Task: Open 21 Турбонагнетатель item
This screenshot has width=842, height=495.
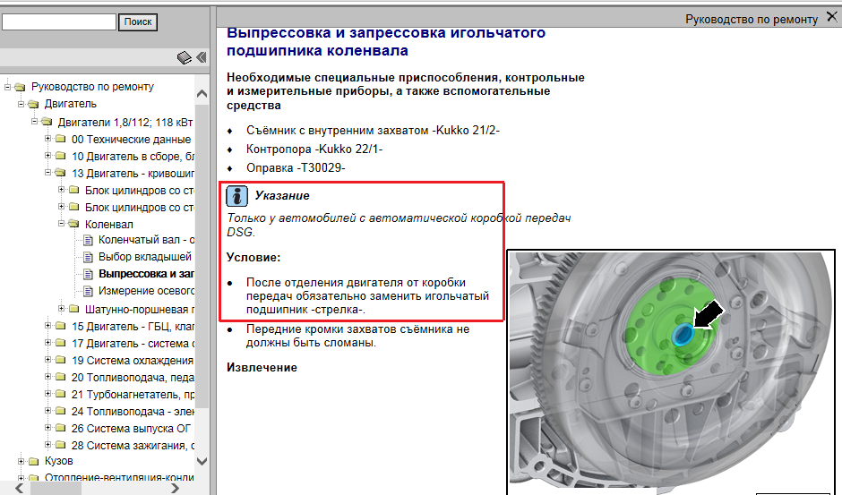Action: [133, 395]
